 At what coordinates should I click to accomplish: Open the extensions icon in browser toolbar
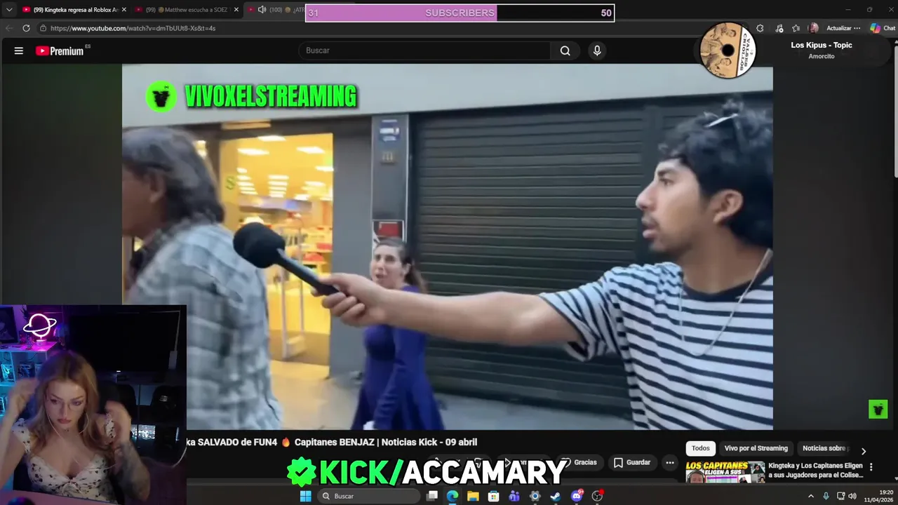[x=760, y=28]
